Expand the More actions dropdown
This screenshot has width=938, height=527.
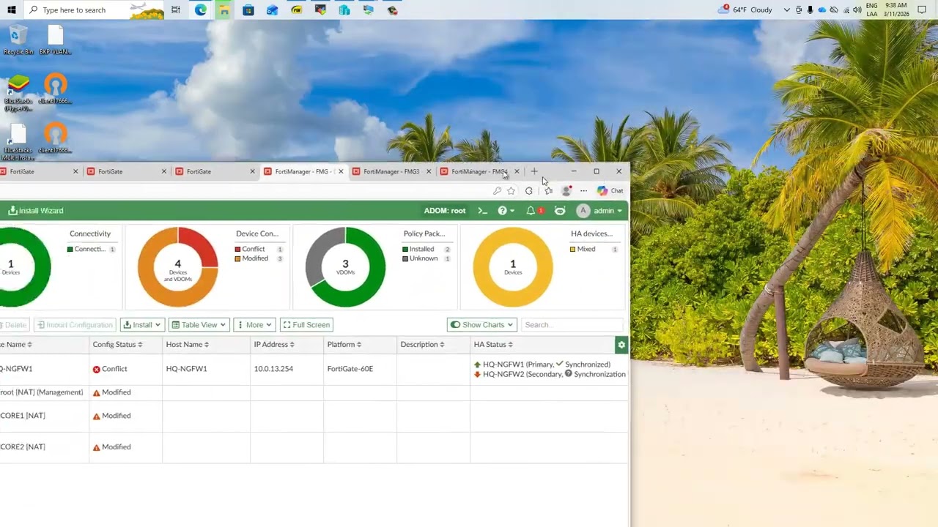click(254, 325)
